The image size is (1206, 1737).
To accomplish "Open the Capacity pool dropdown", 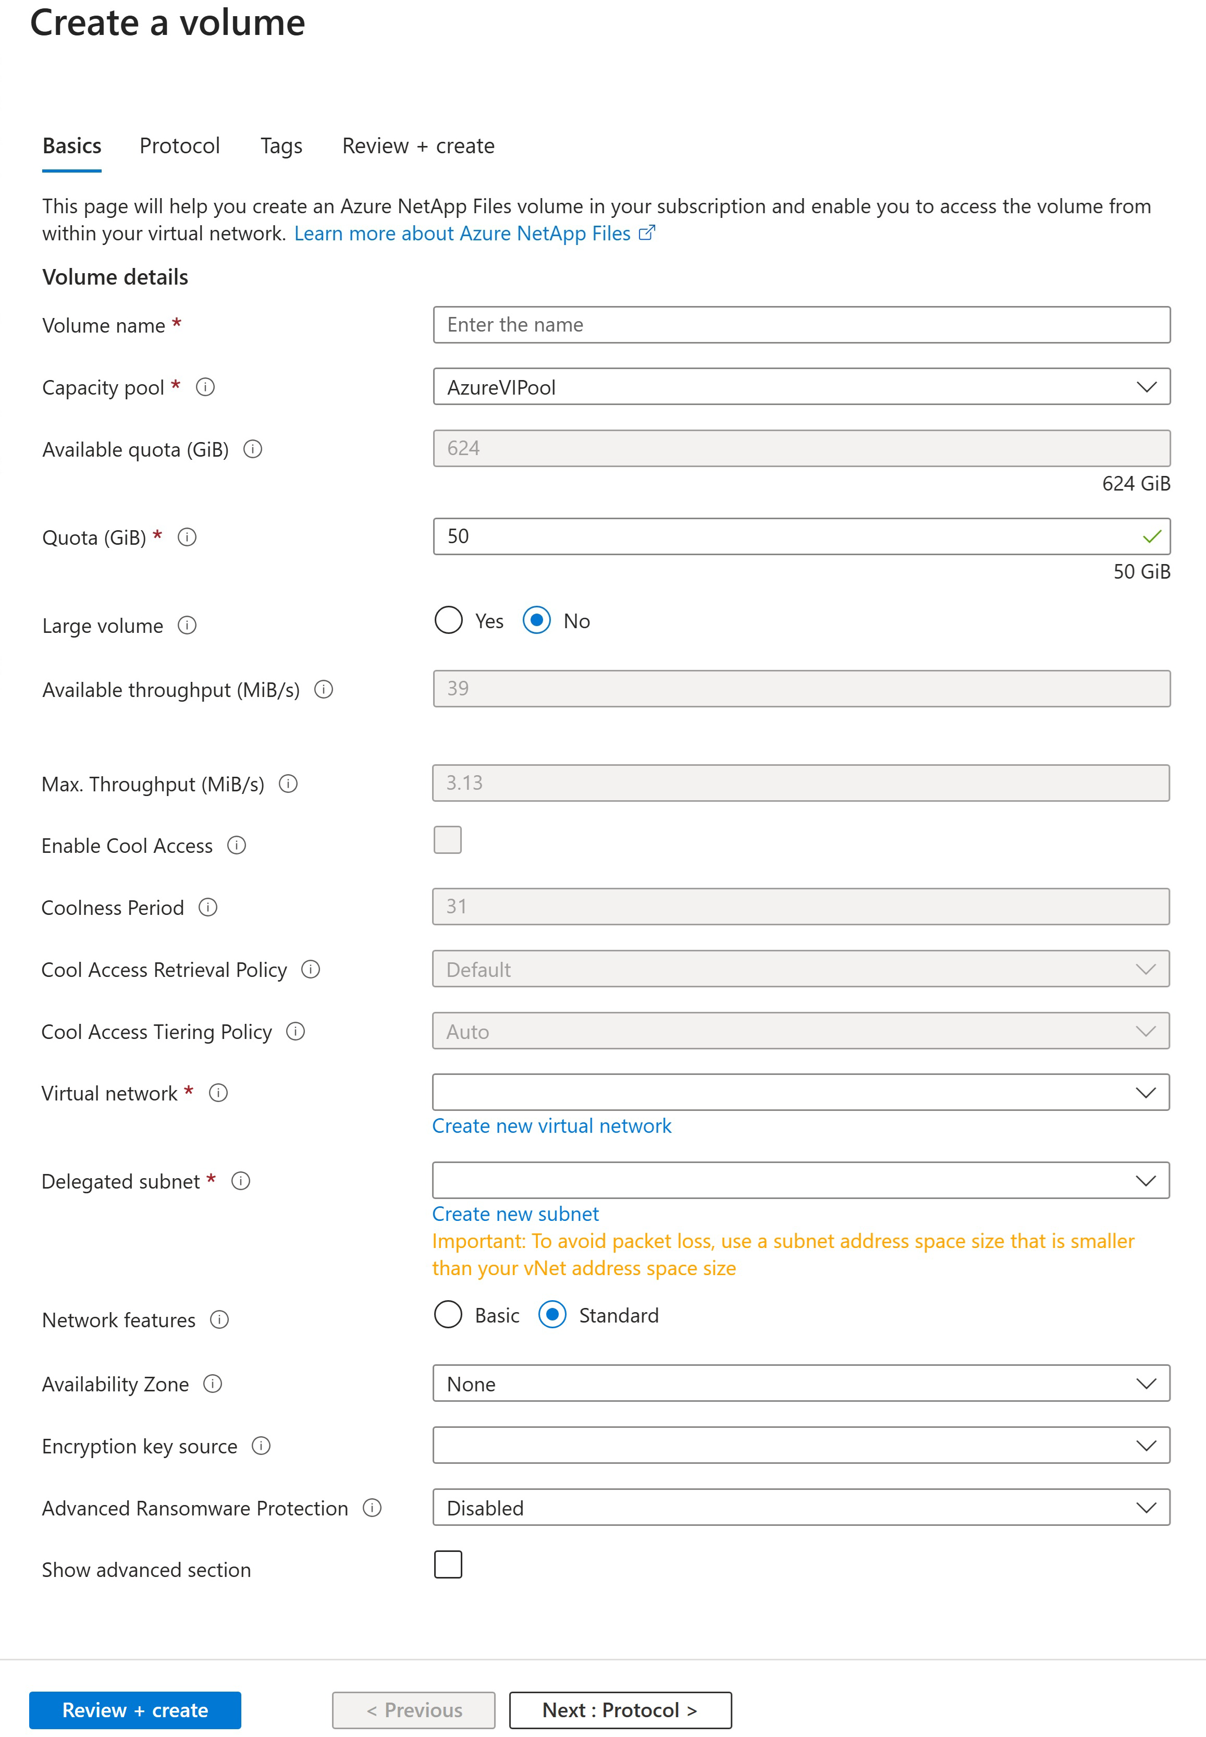I will point(801,387).
